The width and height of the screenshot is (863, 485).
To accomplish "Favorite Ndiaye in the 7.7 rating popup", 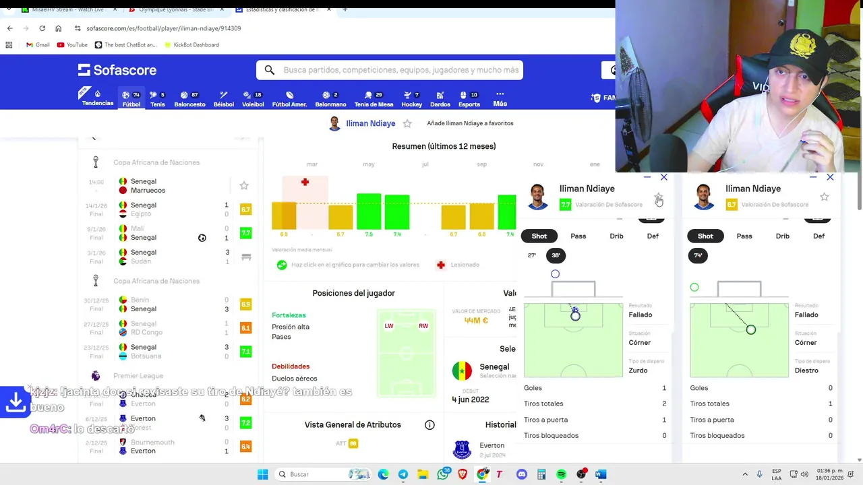I will [658, 197].
